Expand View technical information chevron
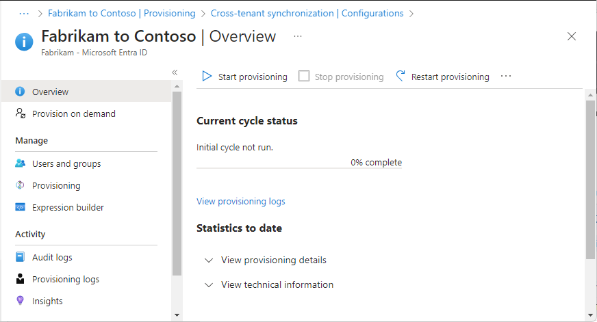This screenshot has height=322, width=597. point(209,285)
